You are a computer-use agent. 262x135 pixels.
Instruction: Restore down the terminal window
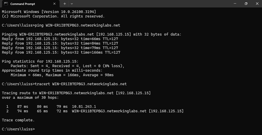click(246, 4)
